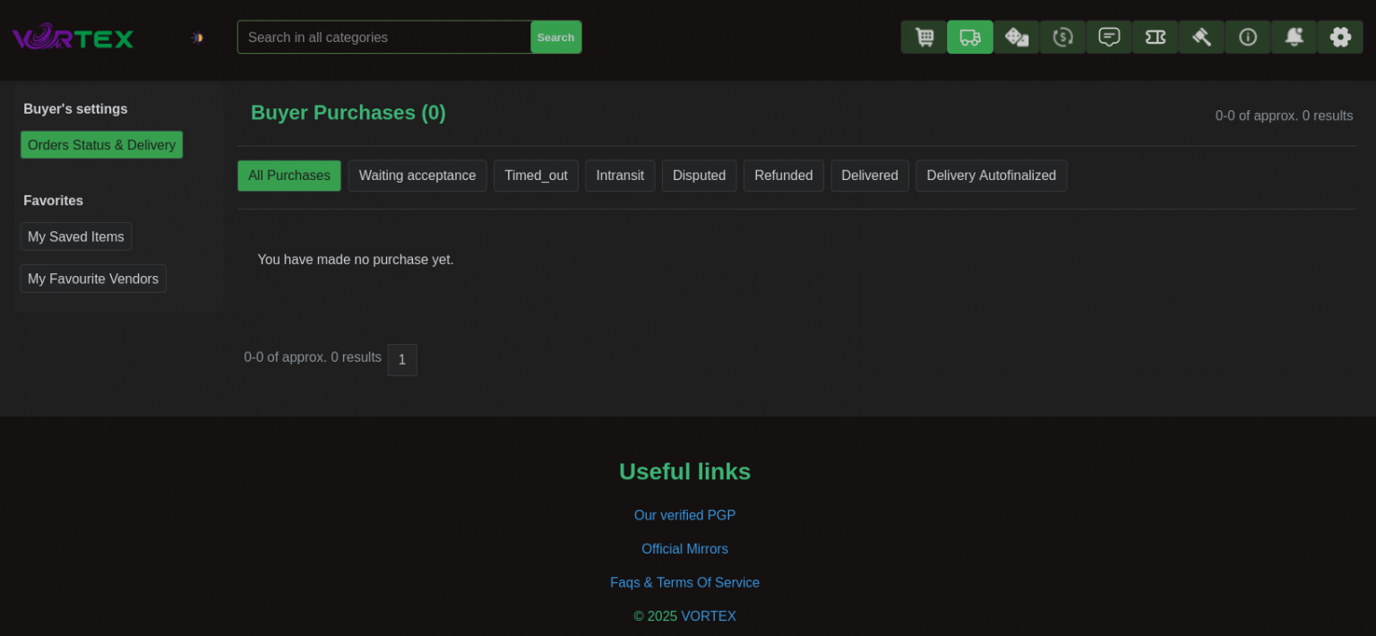Viewport: 1376px width, 636px height.
Task: Click the Useful links heading
Action: pos(684,471)
